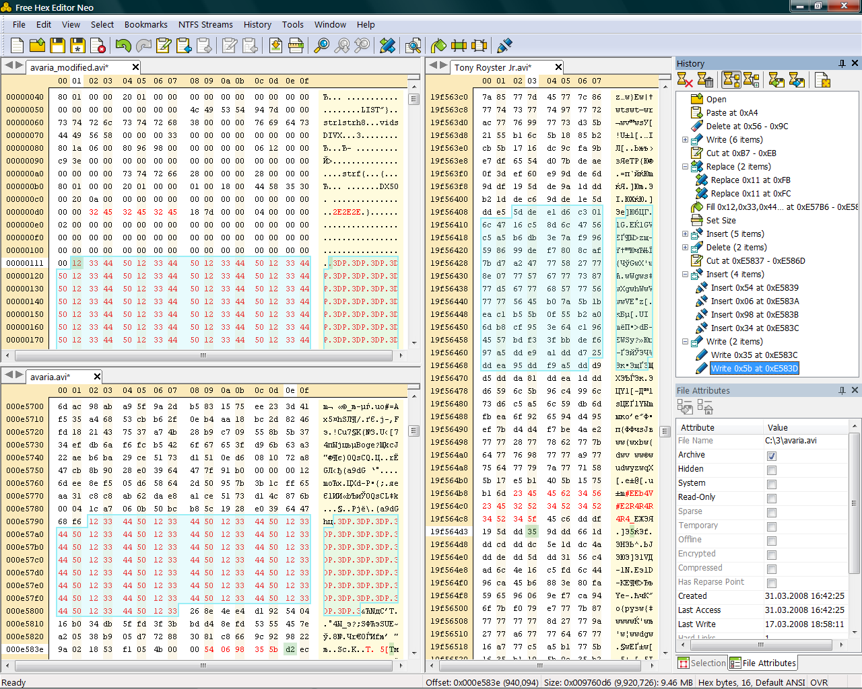This screenshot has height=689, width=862.
Task: Select Paste at 0xA4 history entry
Action: [732, 113]
